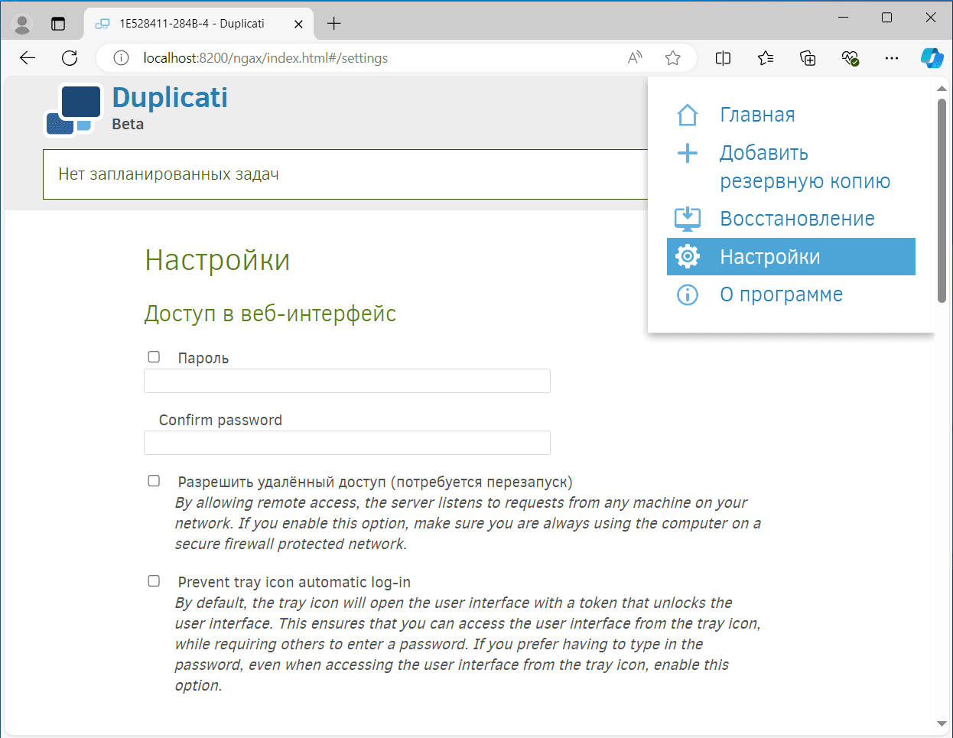
Task: Click the Duplicati logo icon
Action: pos(73,109)
